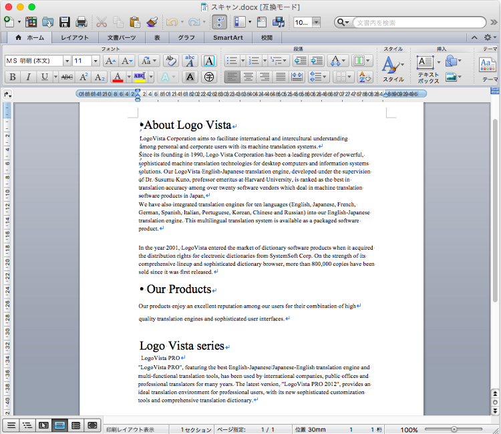Click the Print icon in toolbar
Image resolution: width=501 pixels, height=434 pixels.
(81, 22)
